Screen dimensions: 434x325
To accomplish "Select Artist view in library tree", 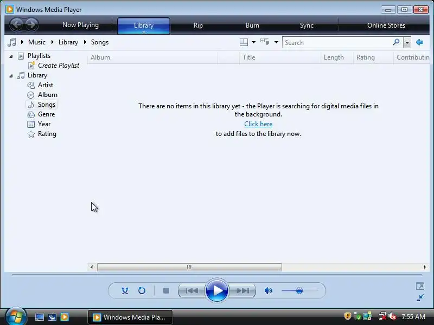I will [46, 85].
